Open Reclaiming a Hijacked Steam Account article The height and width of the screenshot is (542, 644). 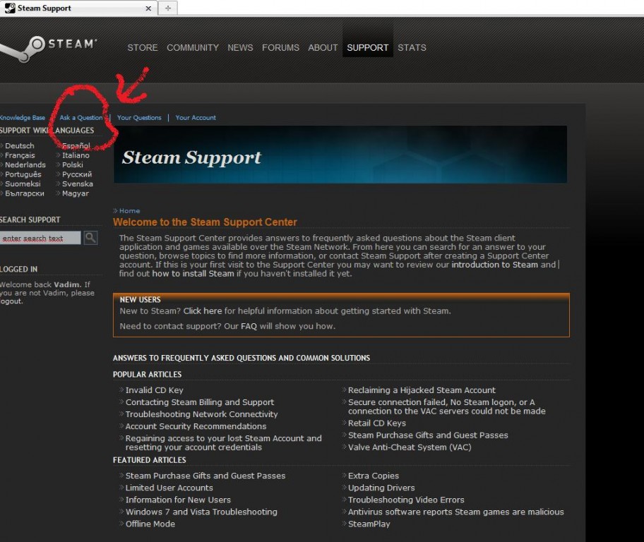point(422,390)
